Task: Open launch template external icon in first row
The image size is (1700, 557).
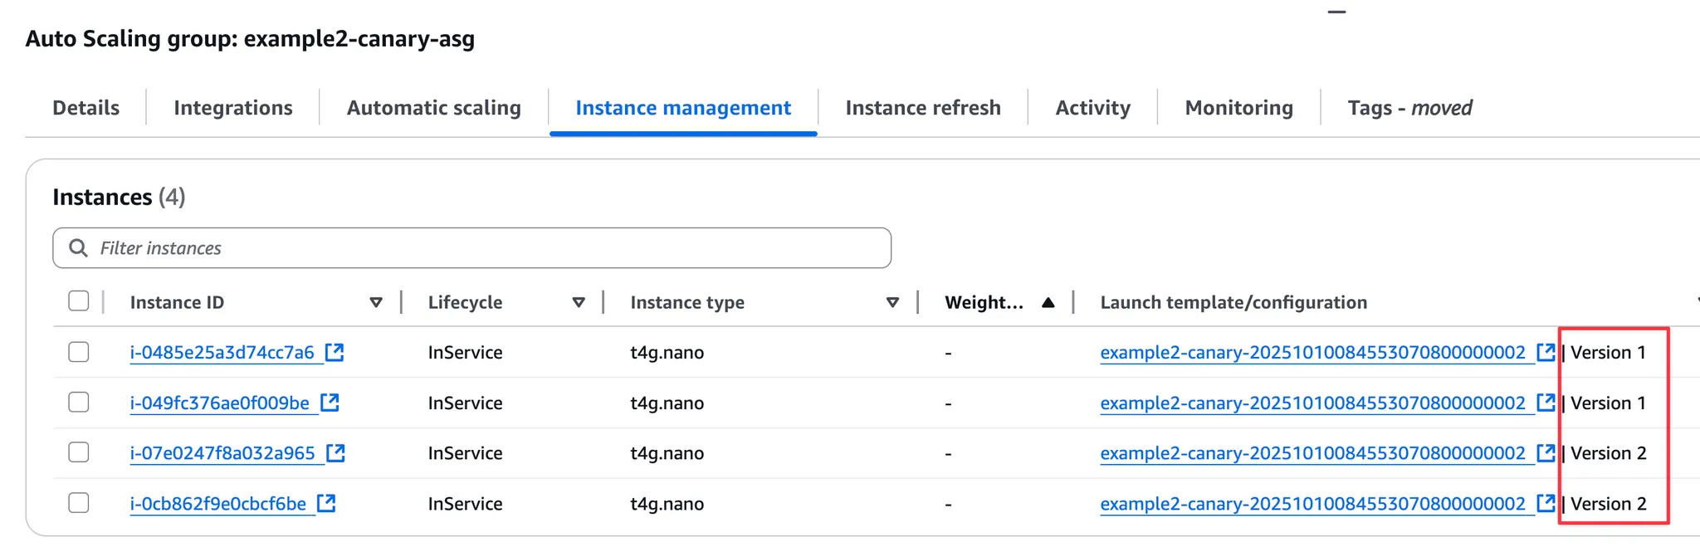Action: (x=1546, y=353)
